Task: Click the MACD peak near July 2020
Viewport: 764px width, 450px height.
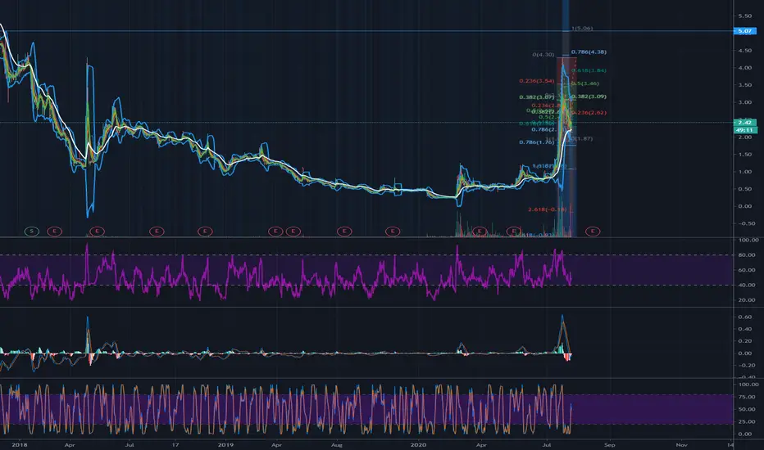Action: tap(562, 316)
